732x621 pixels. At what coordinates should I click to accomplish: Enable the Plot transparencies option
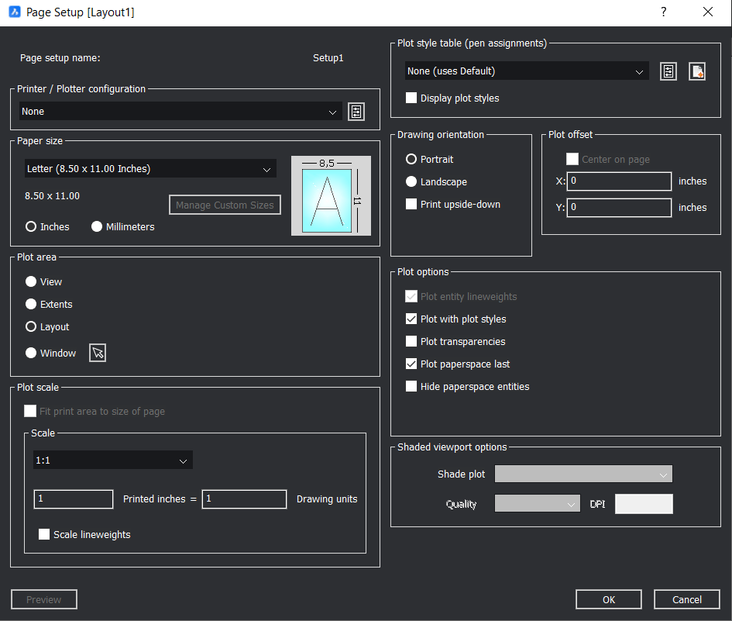(411, 341)
